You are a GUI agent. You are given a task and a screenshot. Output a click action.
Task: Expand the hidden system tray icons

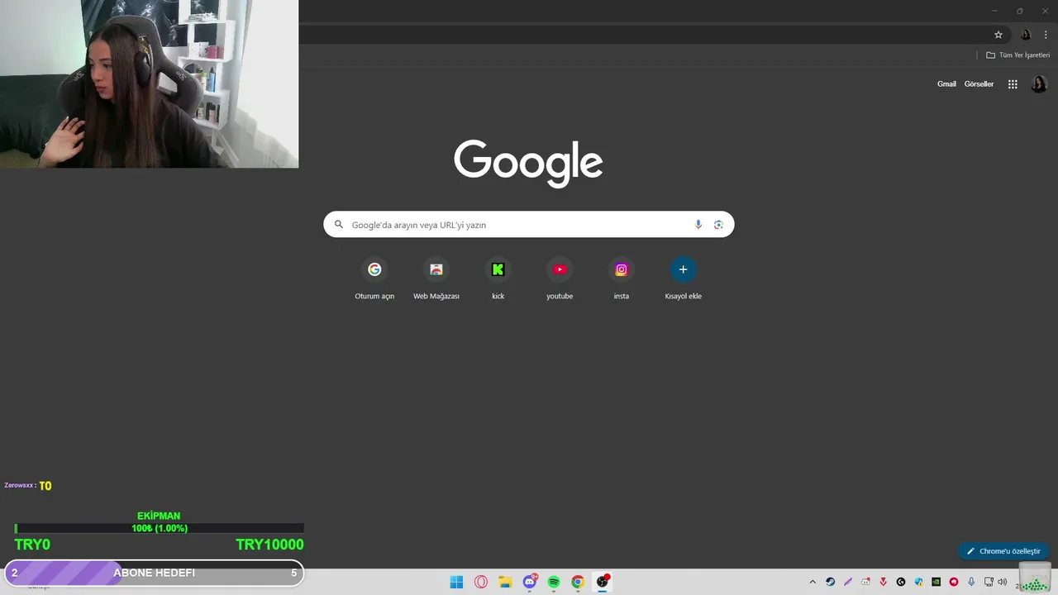813,582
